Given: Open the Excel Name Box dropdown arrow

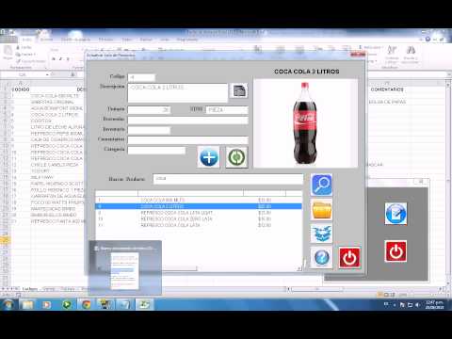Looking at the screenshot, I should coord(47,74).
